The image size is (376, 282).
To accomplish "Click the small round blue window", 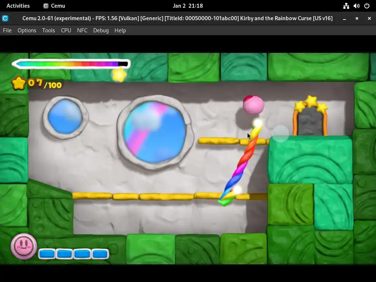I will click(65, 117).
